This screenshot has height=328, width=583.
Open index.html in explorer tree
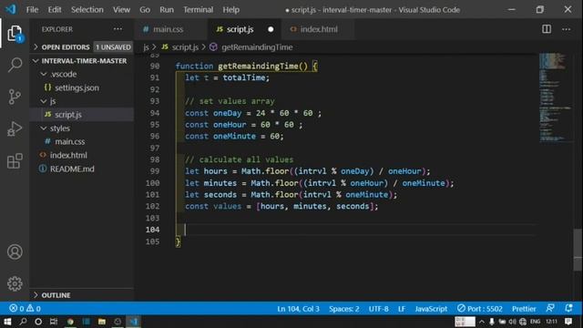pos(68,155)
